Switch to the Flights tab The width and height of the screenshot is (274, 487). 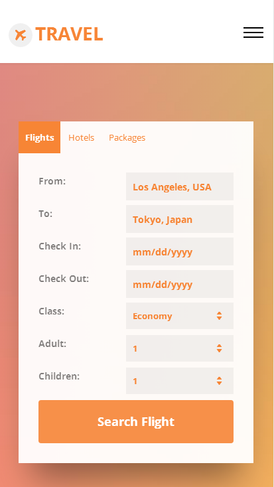[39, 137]
